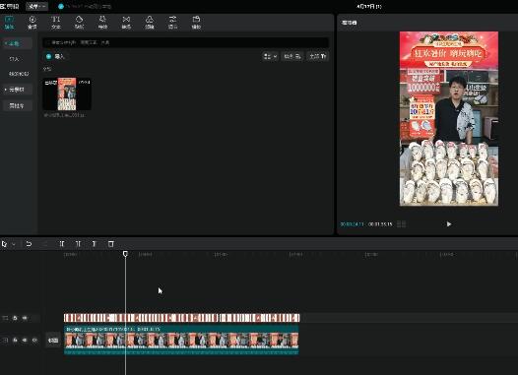Image resolution: width=518 pixels, height=375 pixels.
Task: Select the imported video thumbnail
Action: pyautogui.click(x=67, y=94)
